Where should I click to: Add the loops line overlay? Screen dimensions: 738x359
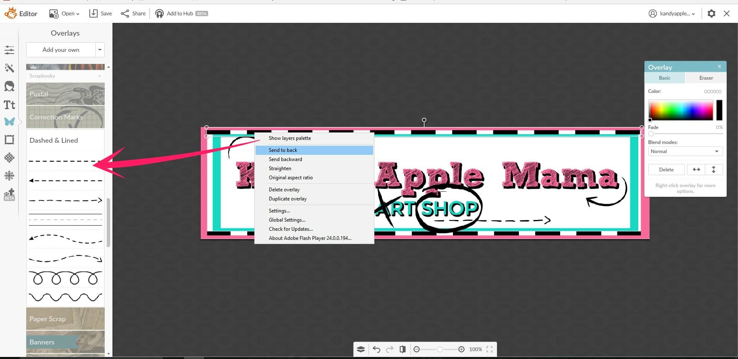65,278
